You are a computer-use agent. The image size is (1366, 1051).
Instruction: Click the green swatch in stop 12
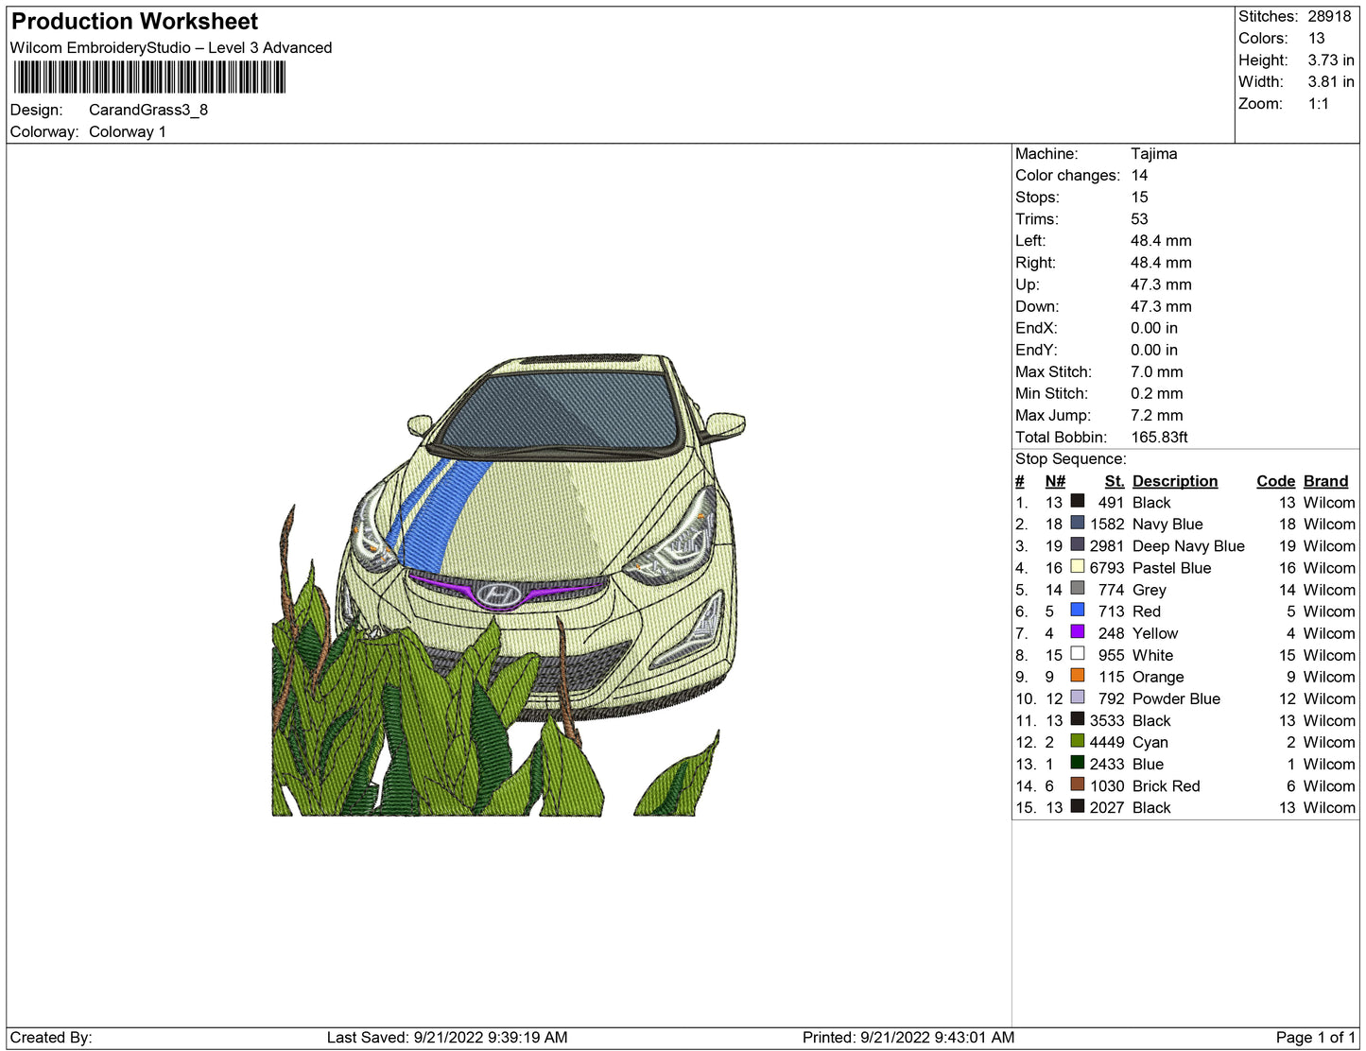click(x=1077, y=741)
